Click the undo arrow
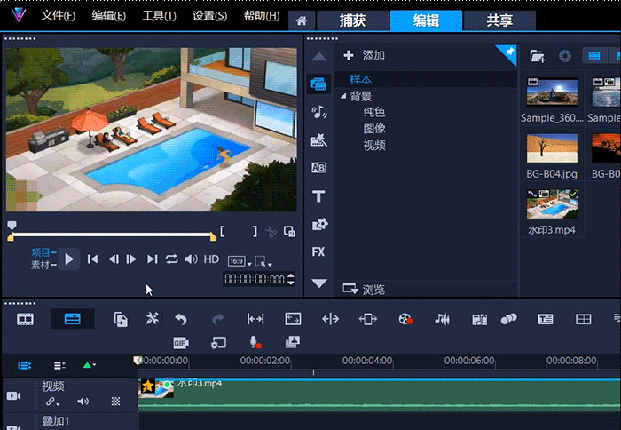 click(181, 319)
